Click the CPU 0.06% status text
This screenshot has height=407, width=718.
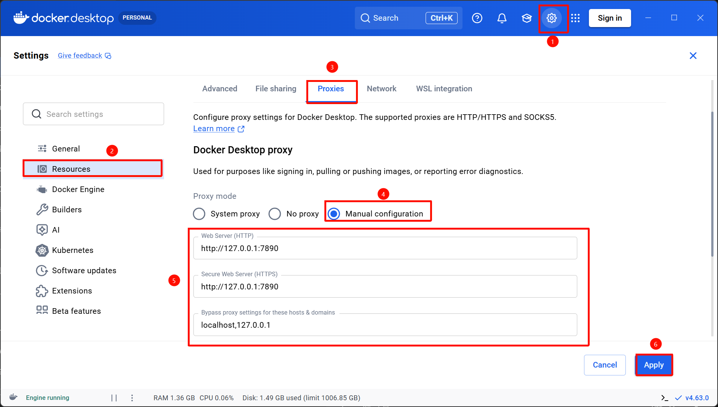216,398
